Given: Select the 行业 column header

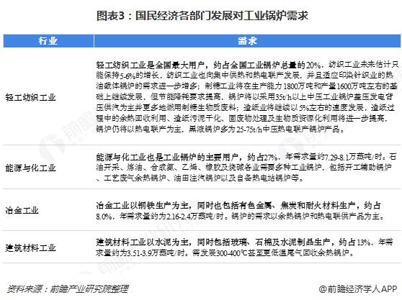Looking at the screenshot, I should coord(48,41).
